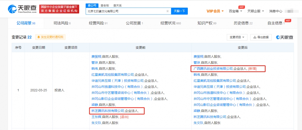Click the 投资人 change item cell
The image size is (302, 130).
click(71, 90)
